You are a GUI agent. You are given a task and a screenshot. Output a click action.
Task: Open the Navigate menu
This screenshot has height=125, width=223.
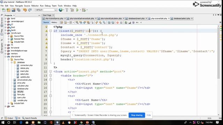[x=19, y=6]
